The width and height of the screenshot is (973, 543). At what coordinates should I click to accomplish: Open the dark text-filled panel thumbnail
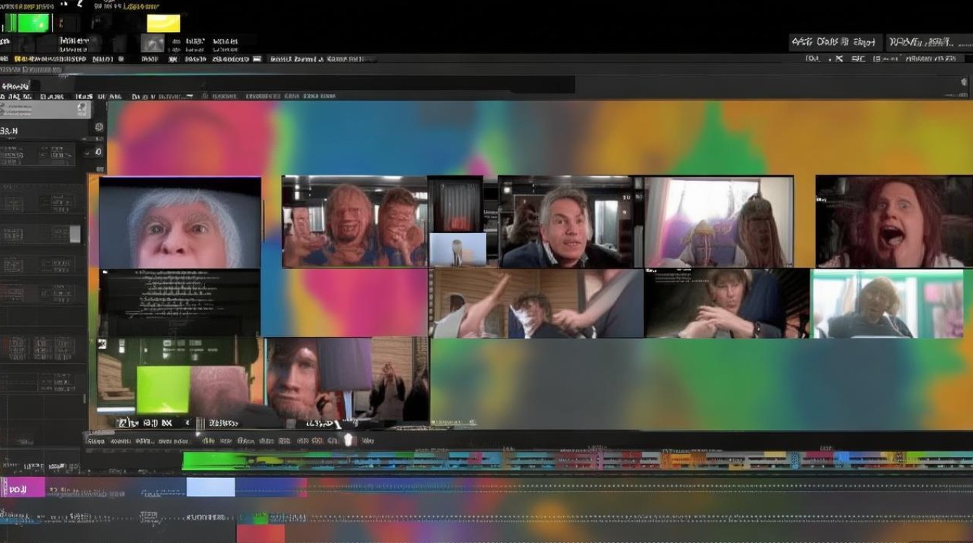click(x=180, y=303)
